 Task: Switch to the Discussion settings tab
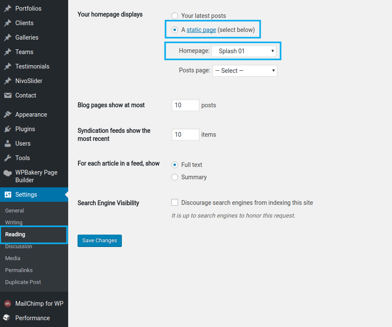click(x=18, y=246)
